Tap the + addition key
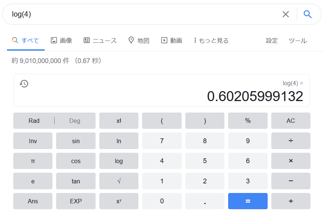 (291, 201)
